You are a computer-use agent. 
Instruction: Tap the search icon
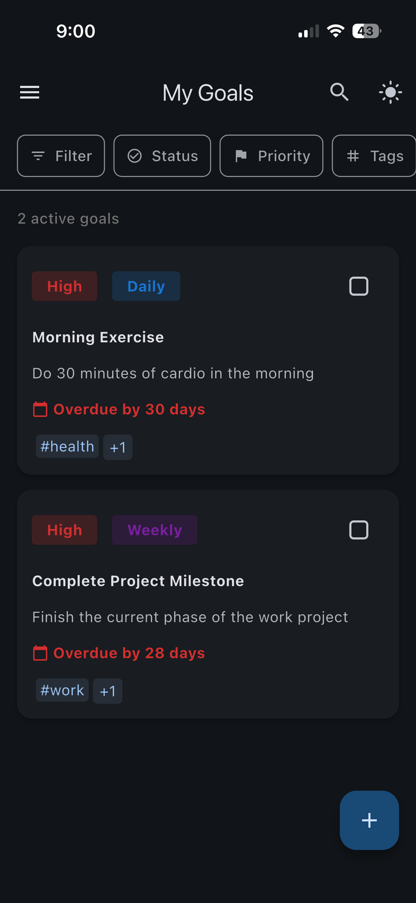coord(339,92)
